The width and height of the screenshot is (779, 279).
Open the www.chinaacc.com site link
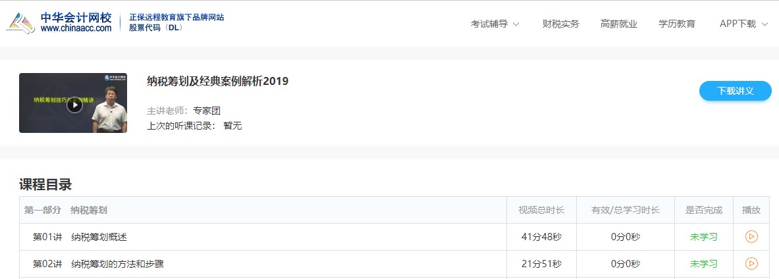[76, 28]
